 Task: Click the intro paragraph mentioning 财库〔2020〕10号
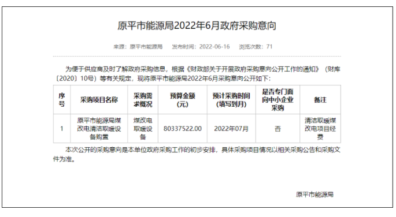[x=197, y=74]
